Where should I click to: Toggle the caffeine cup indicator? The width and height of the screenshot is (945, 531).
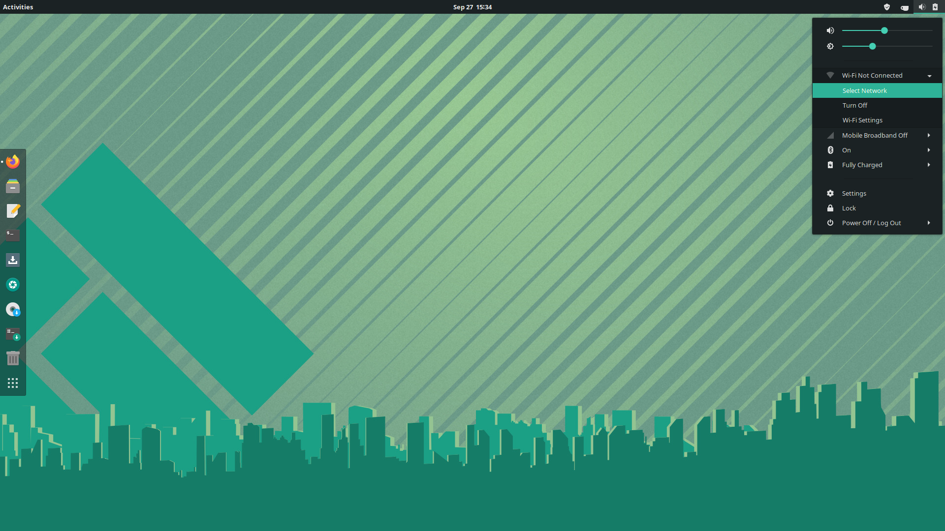(904, 7)
